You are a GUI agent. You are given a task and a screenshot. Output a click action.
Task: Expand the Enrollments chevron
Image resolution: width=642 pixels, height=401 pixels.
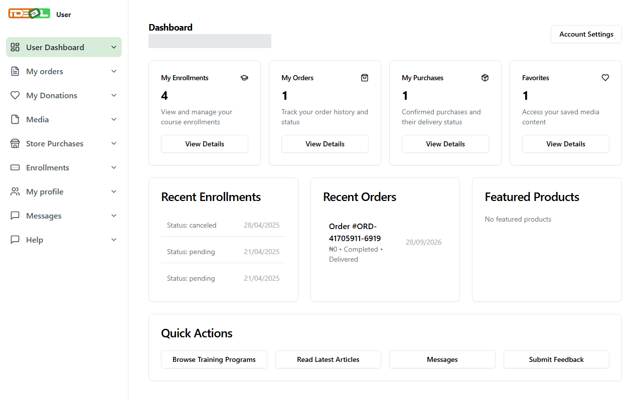click(114, 167)
